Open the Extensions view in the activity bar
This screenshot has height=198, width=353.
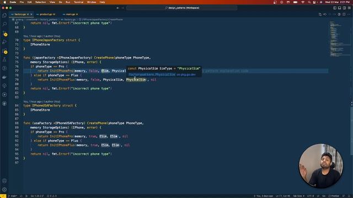tap(4, 51)
